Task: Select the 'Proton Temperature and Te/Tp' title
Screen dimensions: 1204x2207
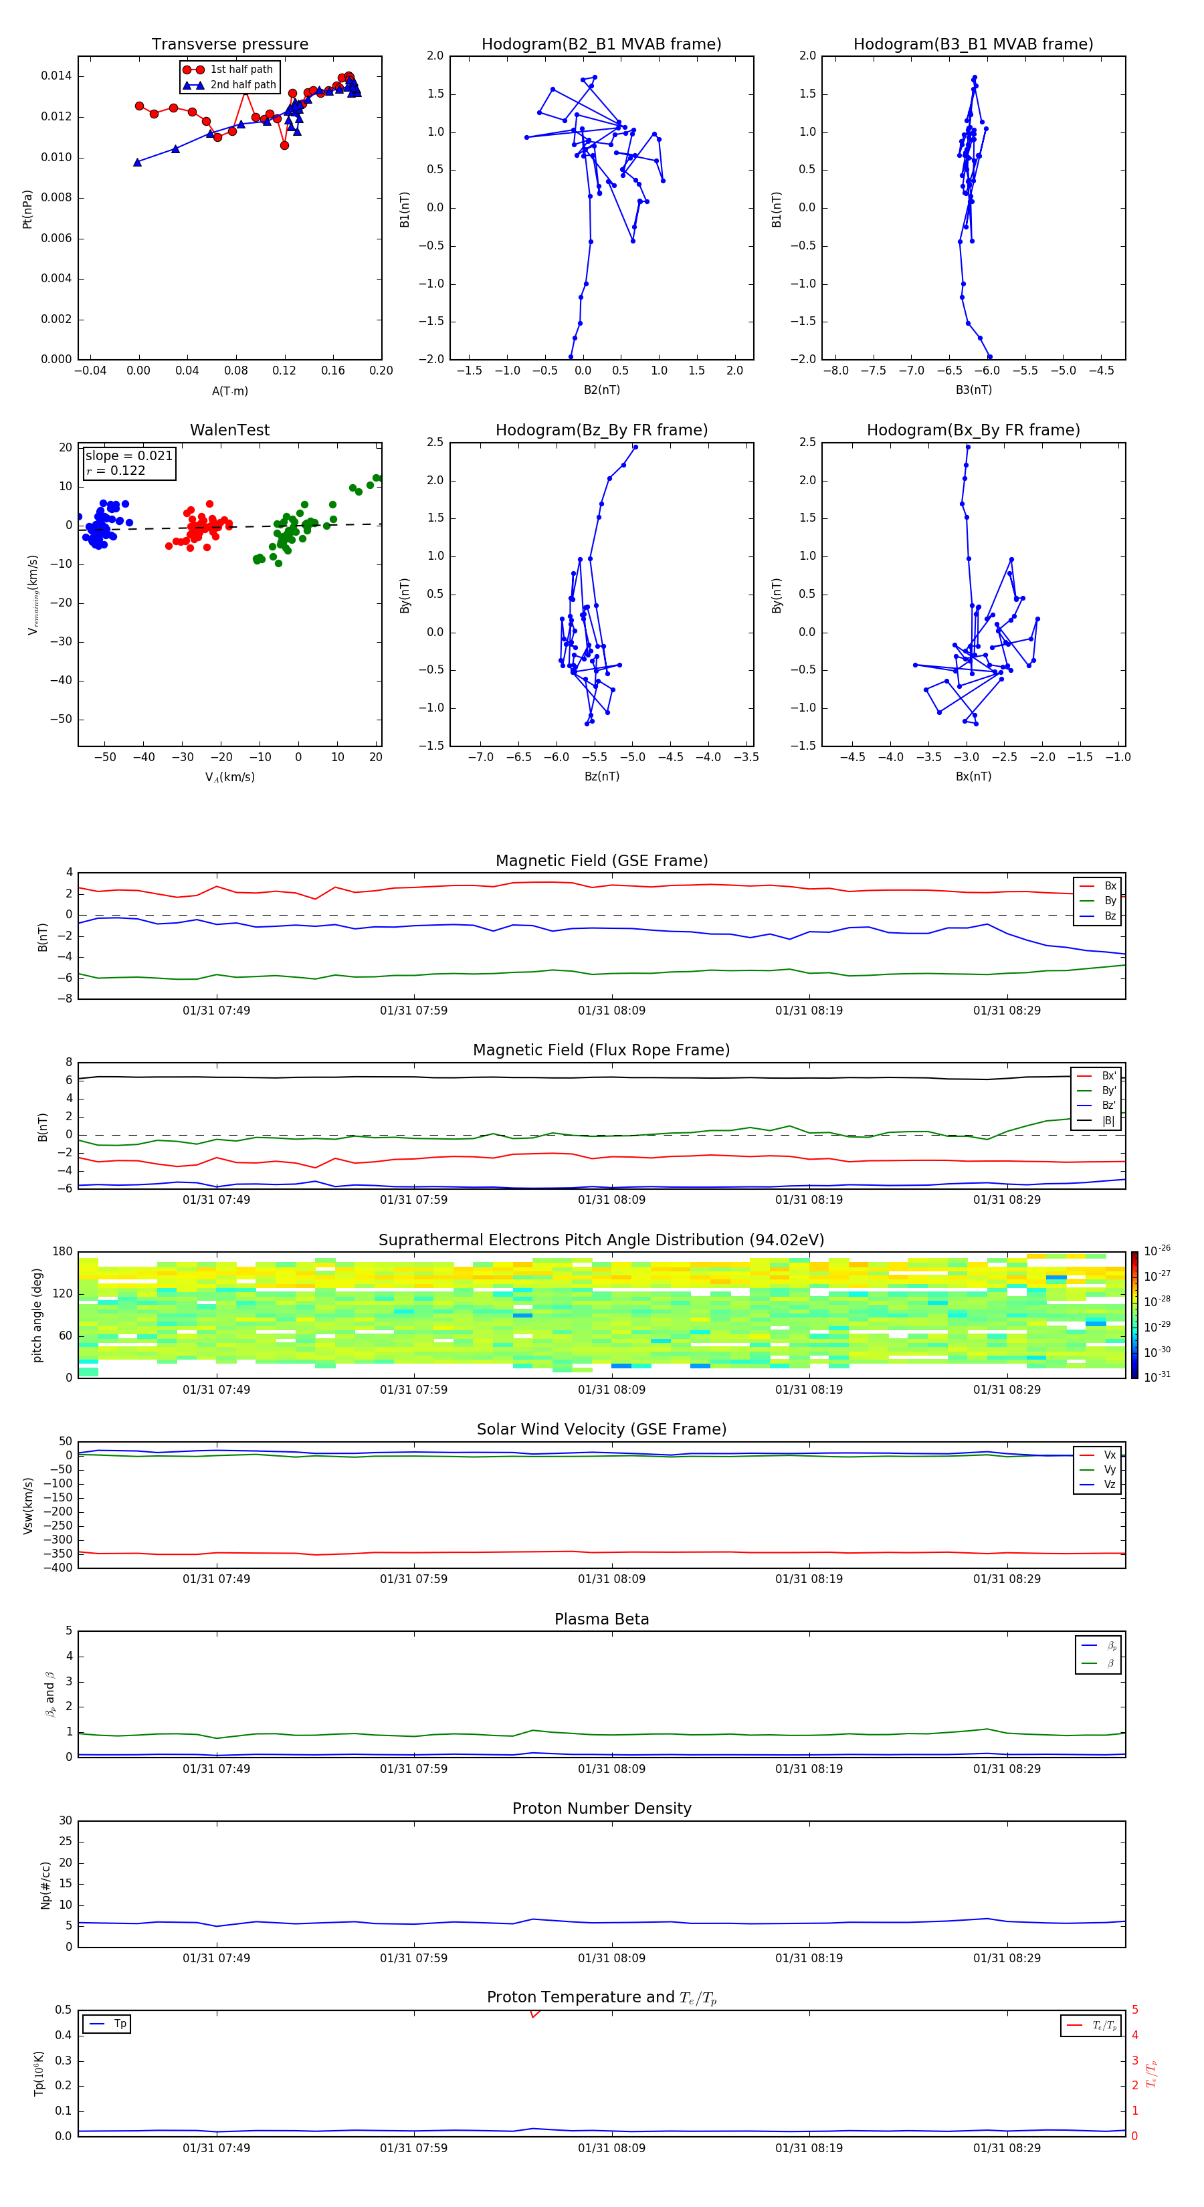Action: tap(601, 1998)
